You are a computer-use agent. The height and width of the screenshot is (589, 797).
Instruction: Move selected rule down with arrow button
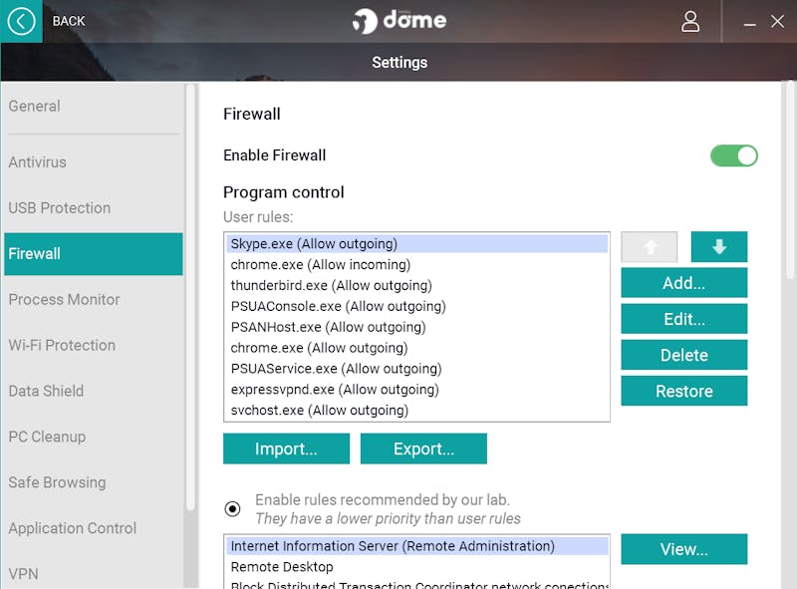[718, 247]
